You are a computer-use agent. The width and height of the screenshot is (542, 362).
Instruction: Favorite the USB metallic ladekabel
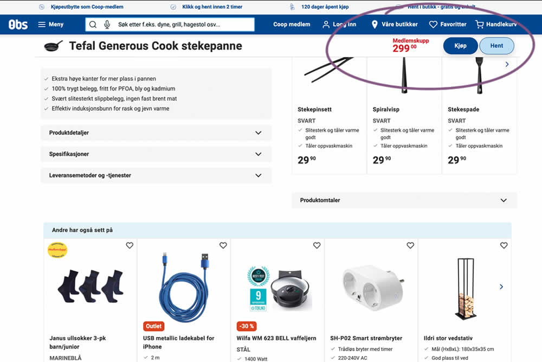click(223, 245)
